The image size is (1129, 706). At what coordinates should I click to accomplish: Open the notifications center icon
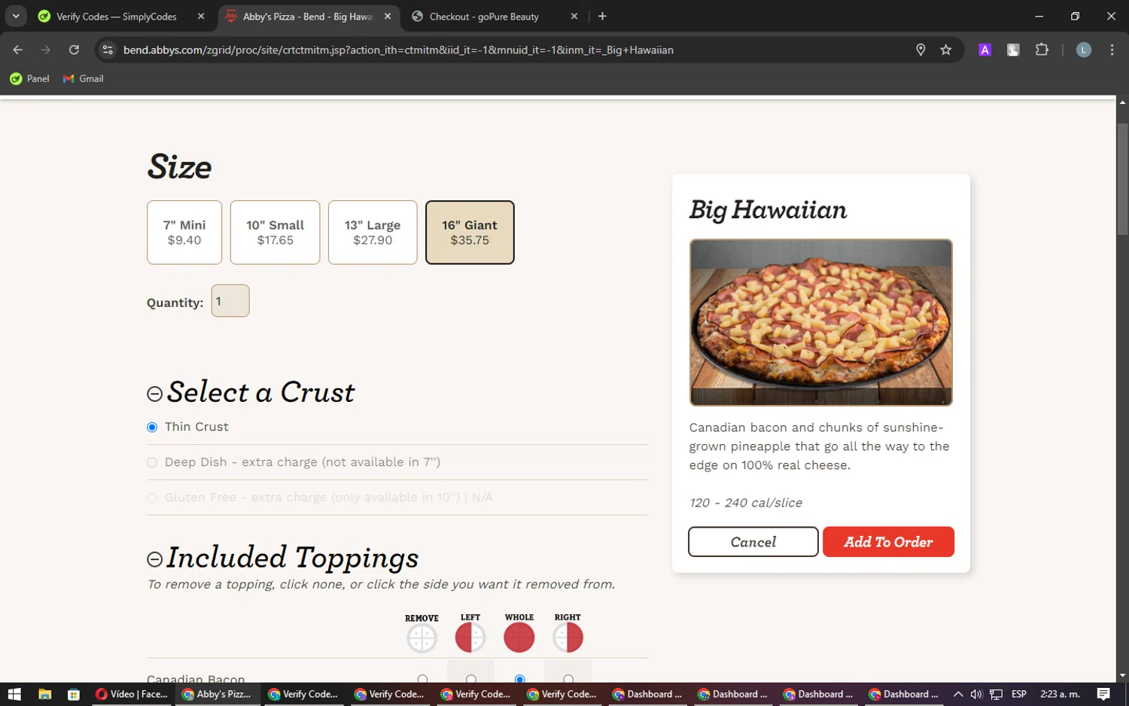coord(1103,694)
